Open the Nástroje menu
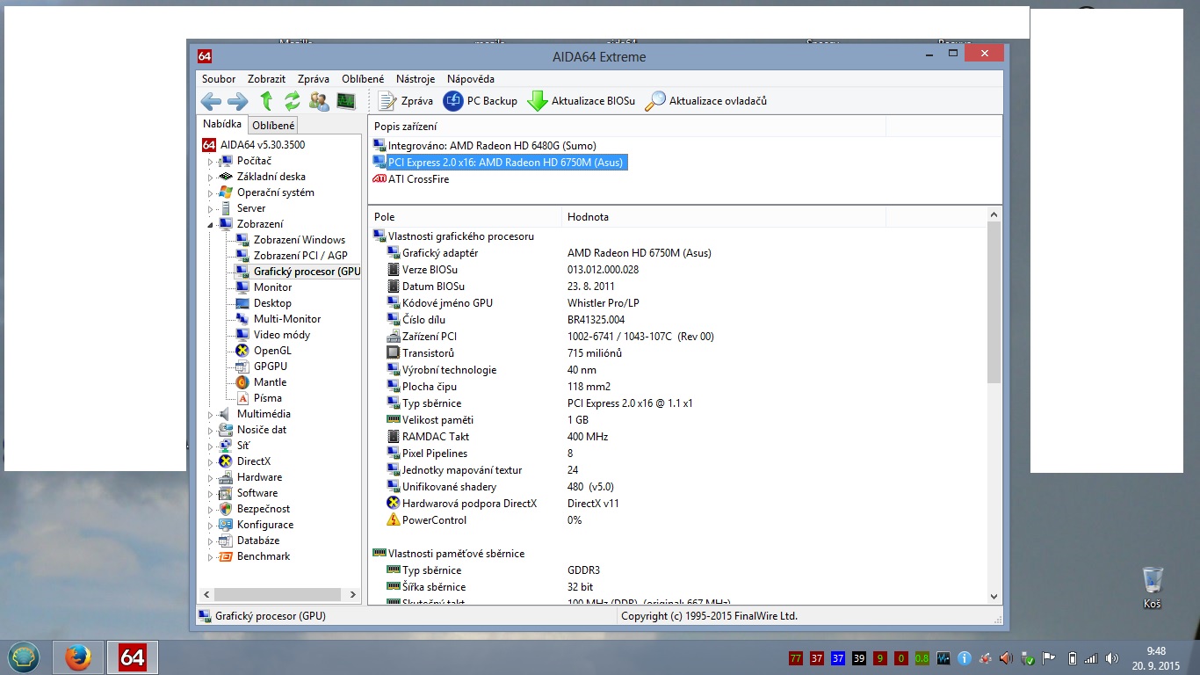The height and width of the screenshot is (675, 1200). 416,79
